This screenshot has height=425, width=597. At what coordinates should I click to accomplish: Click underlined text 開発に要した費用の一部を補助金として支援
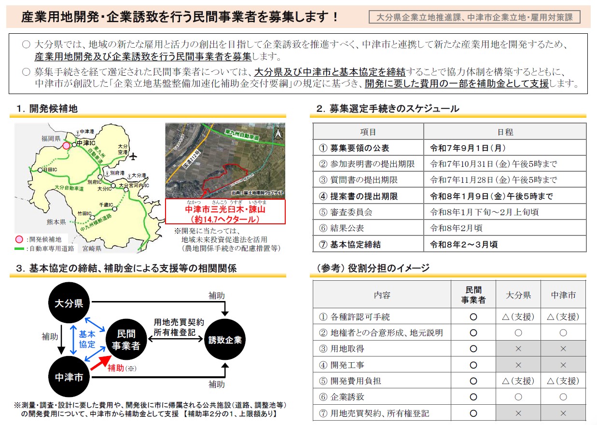click(457, 83)
